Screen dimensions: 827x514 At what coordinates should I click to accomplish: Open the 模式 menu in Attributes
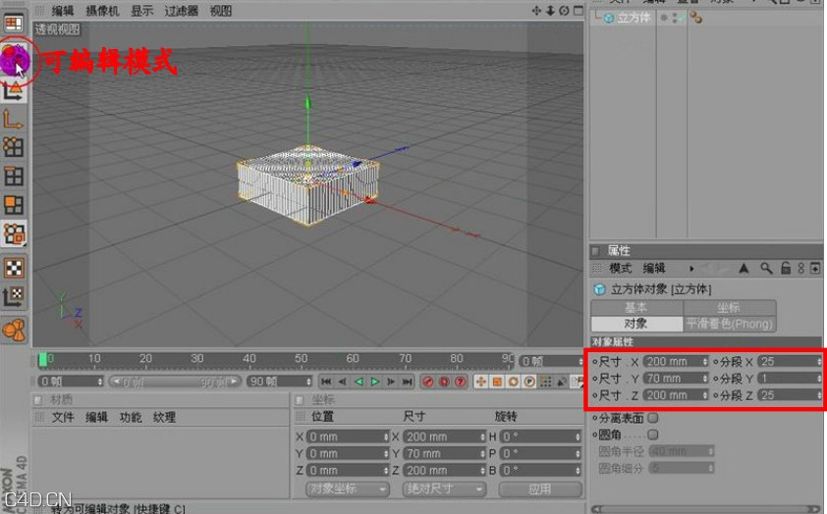click(621, 269)
